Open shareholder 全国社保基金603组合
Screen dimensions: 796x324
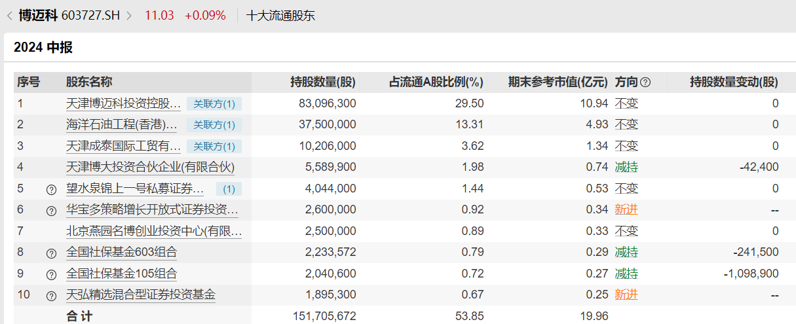[121, 253]
